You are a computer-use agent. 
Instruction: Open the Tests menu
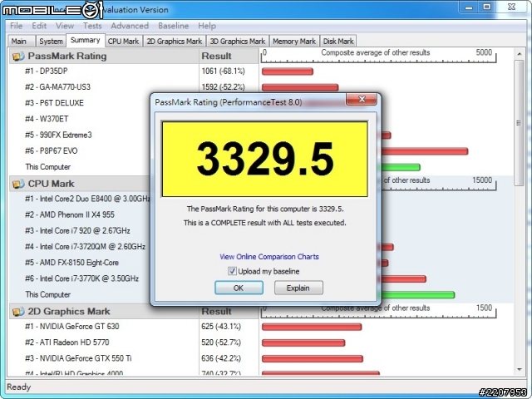click(92, 26)
